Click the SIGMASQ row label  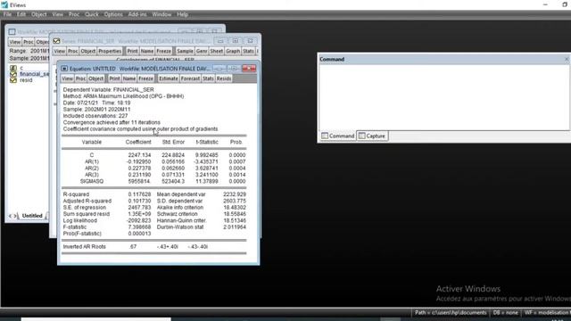click(x=92, y=181)
